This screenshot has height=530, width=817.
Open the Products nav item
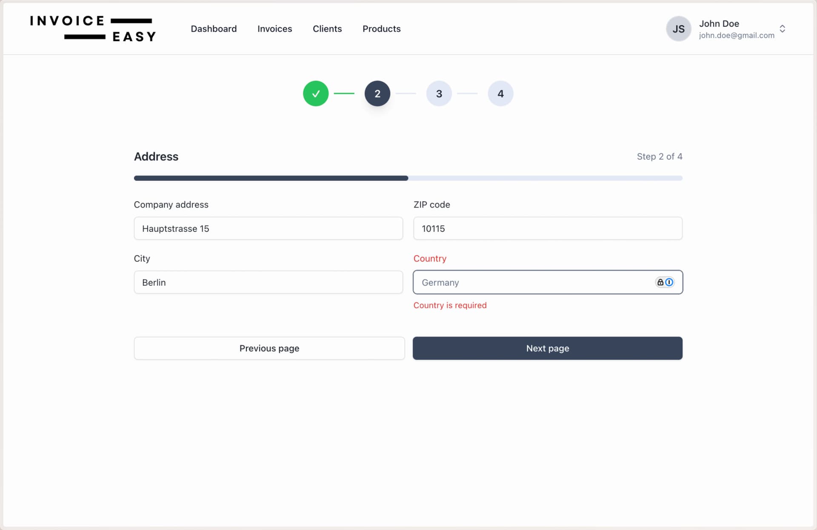tap(381, 29)
